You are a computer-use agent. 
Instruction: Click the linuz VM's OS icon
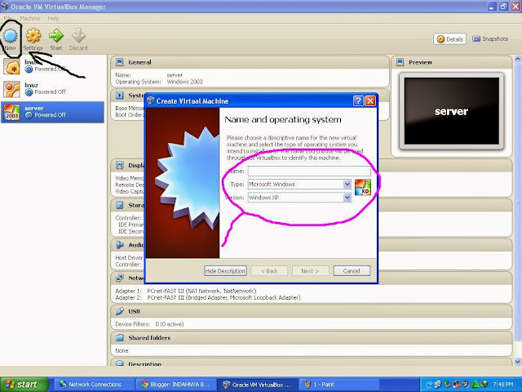tap(12, 89)
